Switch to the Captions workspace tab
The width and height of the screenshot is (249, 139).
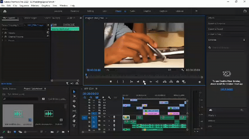coord(163,11)
